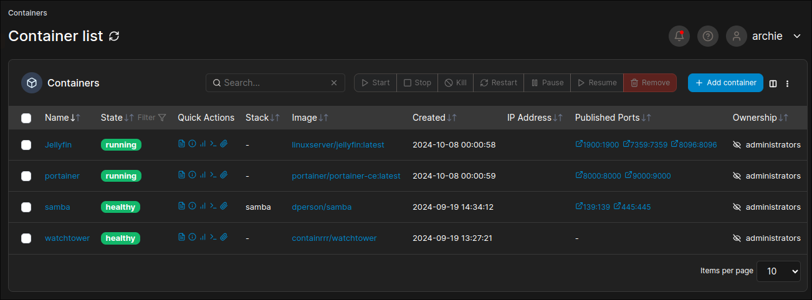The height and width of the screenshot is (300, 812).
Task: Open published port 445:445 link
Action: click(632, 207)
